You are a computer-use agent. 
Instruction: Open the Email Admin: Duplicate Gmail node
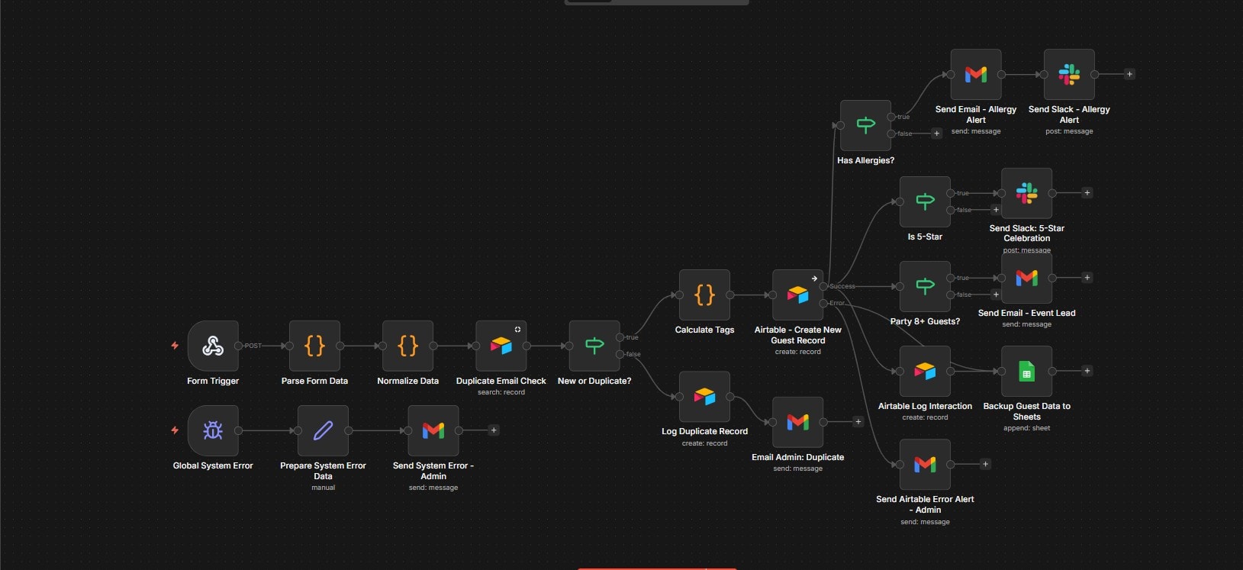point(798,422)
